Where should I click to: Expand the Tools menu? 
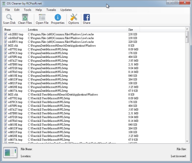[28, 10]
